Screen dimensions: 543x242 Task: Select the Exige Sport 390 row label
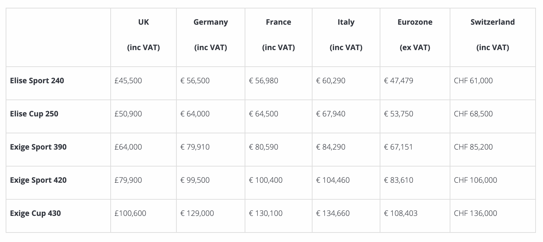38,147
